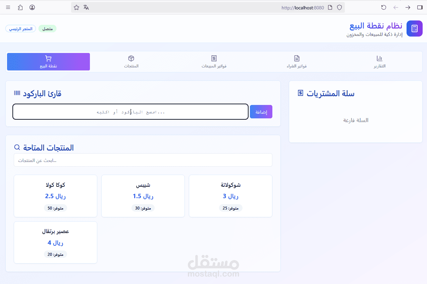Open the browser extensions icon
Image resolution: width=427 pixels, height=284 pixels.
(x=20, y=7)
